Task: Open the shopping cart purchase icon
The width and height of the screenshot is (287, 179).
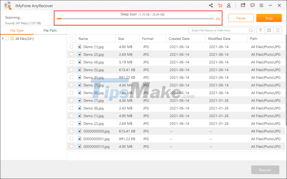Action: pyautogui.click(x=220, y=5)
